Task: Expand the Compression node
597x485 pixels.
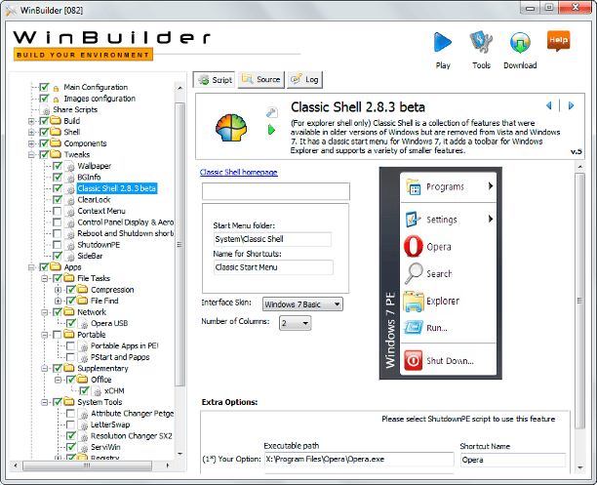Action: [x=59, y=290]
